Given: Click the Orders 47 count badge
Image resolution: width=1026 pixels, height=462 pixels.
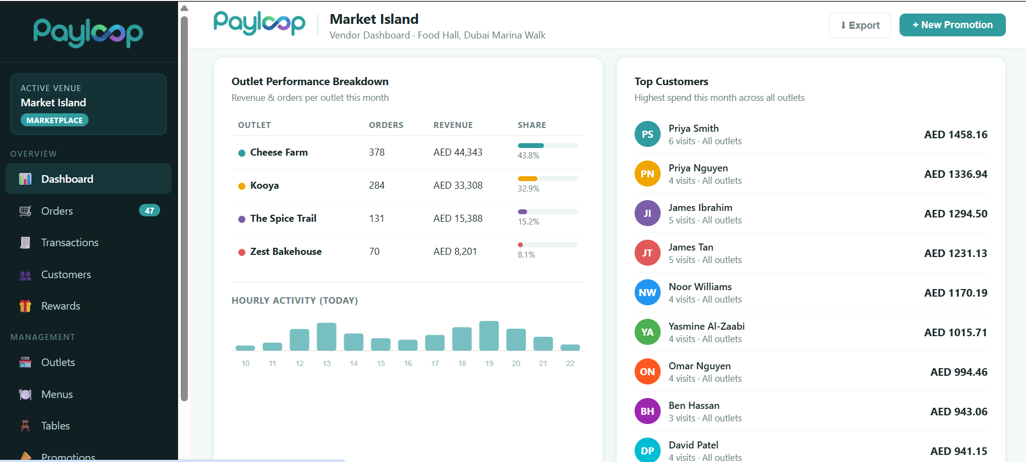Looking at the screenshot, I should [x=149, y=210].
